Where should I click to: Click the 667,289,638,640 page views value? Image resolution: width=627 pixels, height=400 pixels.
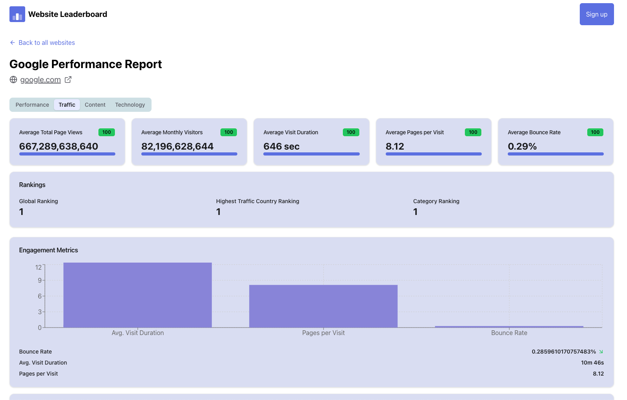(x=59, y=146)
